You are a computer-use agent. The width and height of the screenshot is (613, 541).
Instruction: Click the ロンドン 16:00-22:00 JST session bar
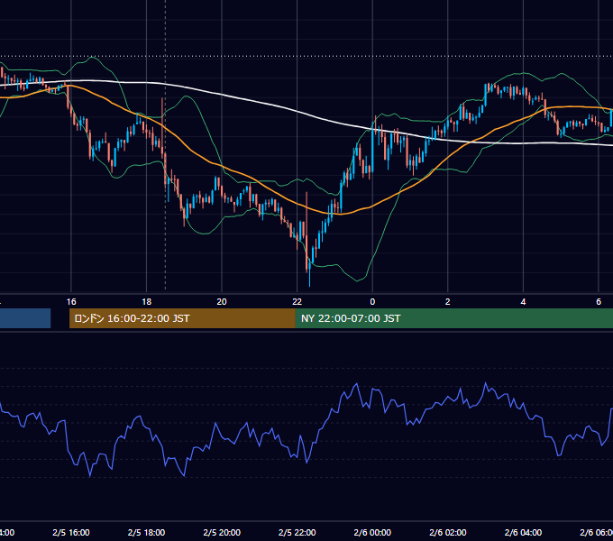pos(182,318)
